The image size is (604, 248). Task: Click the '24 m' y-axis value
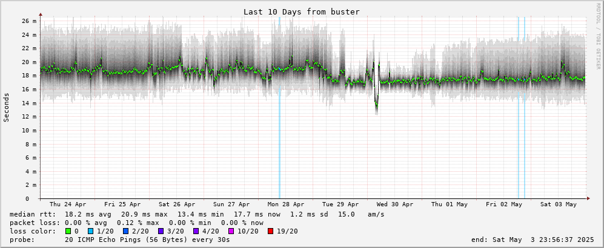point(29,35)
